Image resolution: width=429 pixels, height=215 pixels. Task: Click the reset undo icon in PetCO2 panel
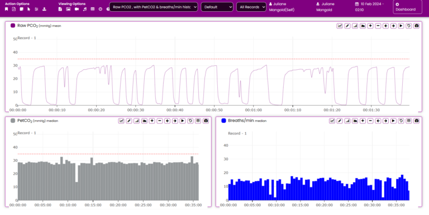(190, 121)
